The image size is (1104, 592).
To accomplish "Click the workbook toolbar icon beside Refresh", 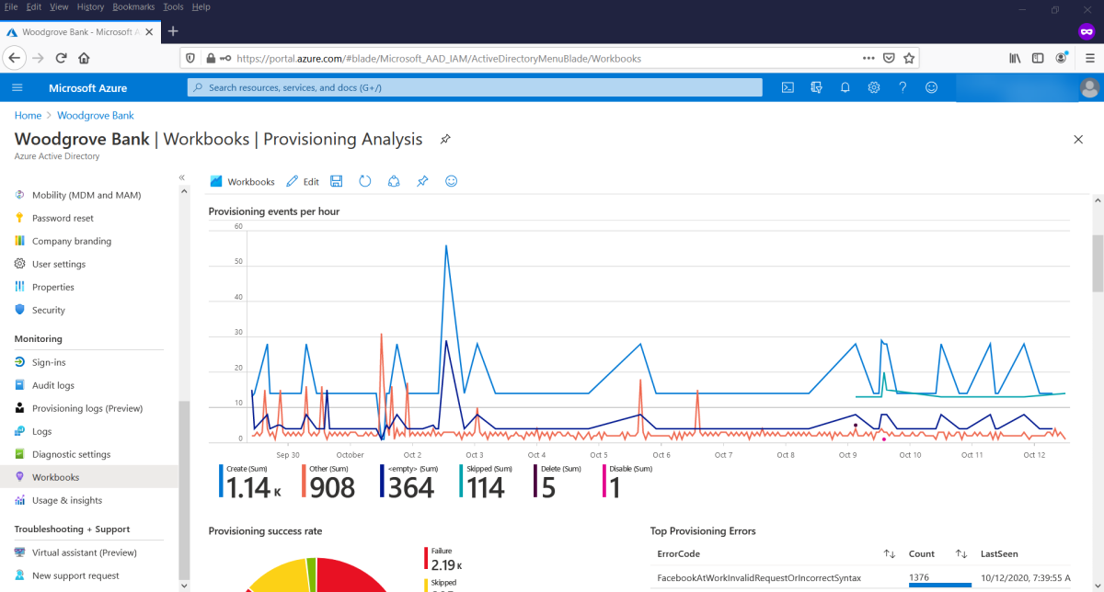I will 394,181.
